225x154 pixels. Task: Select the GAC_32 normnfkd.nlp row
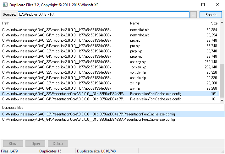63,29
